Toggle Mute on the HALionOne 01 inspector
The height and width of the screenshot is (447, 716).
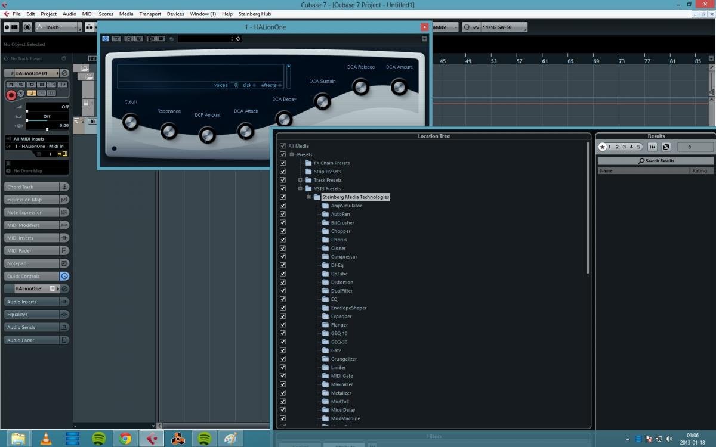[x=11, y=85]
